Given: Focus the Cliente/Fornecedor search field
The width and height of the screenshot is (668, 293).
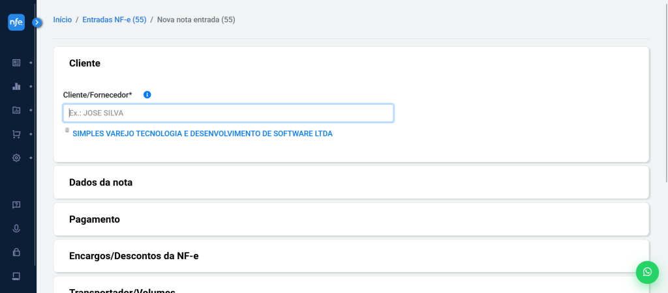Looking at the screenshot, I should click(x=228, y=113).
